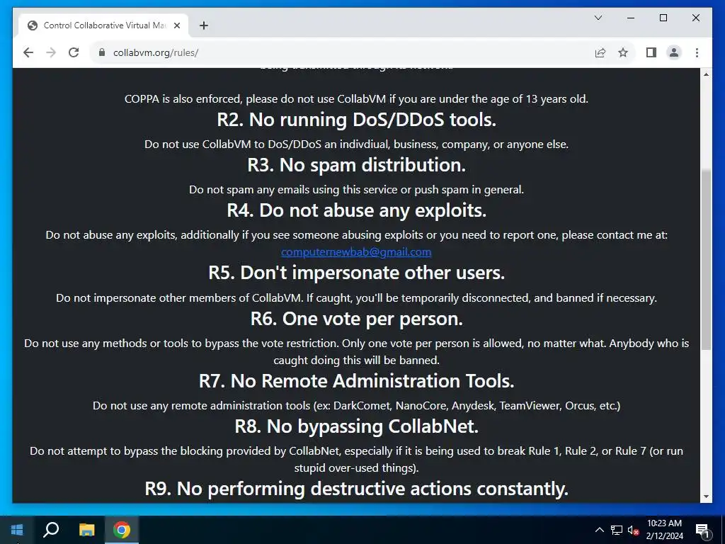Go back to the previous page

tap(28, 52)
